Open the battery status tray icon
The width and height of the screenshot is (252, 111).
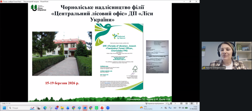point(186,108)
